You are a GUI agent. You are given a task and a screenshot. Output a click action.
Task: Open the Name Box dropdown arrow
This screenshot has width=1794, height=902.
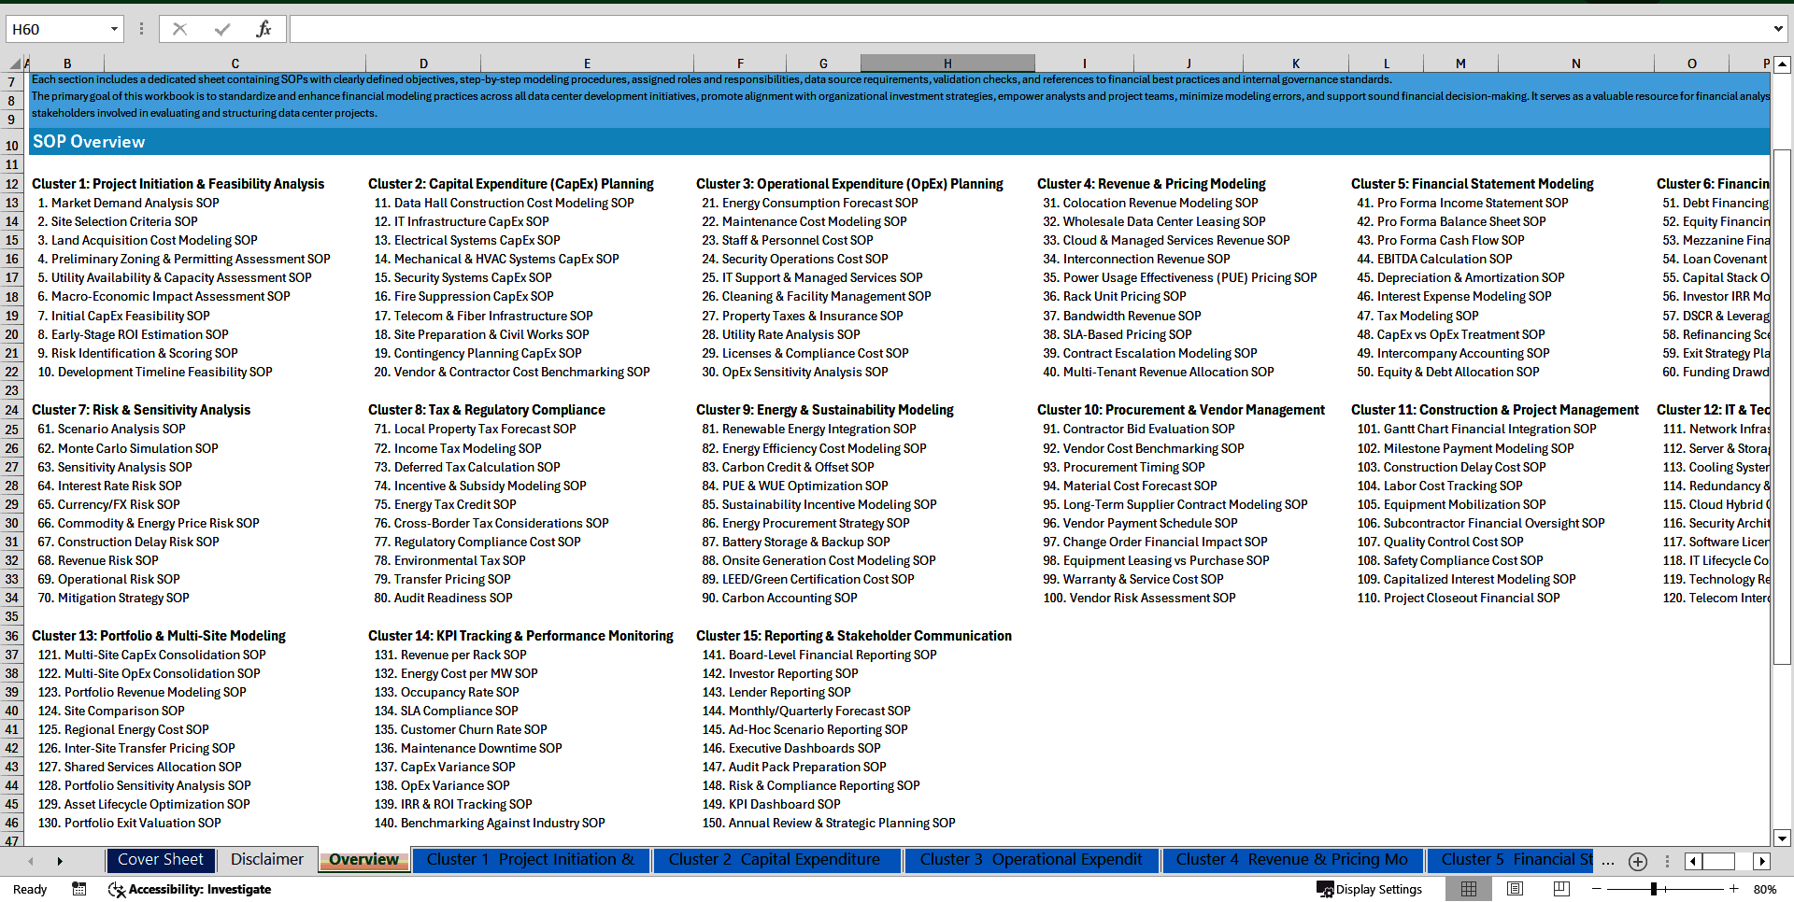[x=116, y=29]
